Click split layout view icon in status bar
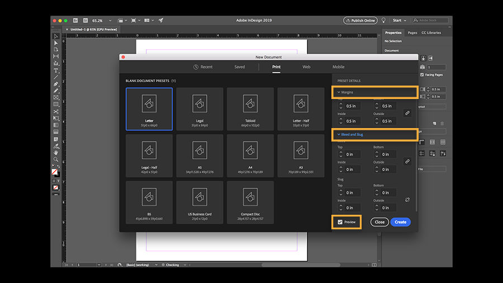 click(x=374, y=265)
